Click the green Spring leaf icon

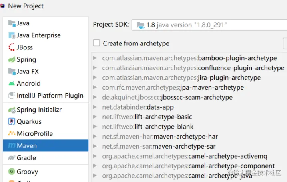coord(12,59)
